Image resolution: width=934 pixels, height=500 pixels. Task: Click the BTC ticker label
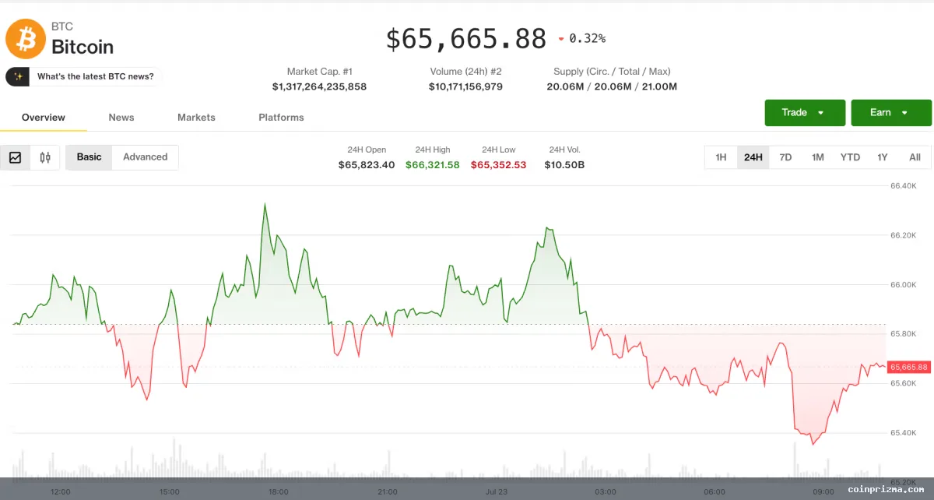pos(62,26)
